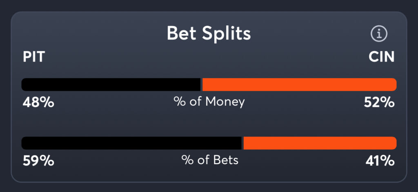Click the black PIT segment of money bar

tap(111, 84)
